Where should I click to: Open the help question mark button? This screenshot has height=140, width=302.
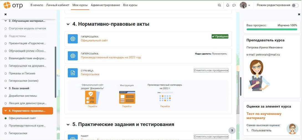tap(232, 130)
